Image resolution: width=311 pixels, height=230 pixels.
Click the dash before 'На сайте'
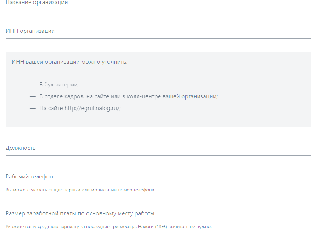[x=33, y=108]
